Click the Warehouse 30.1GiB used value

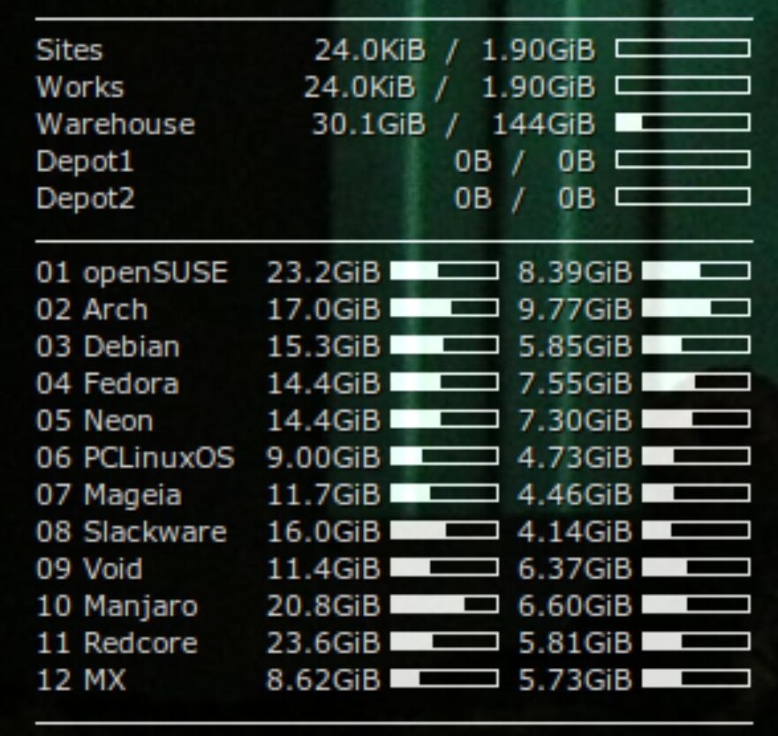367,124
